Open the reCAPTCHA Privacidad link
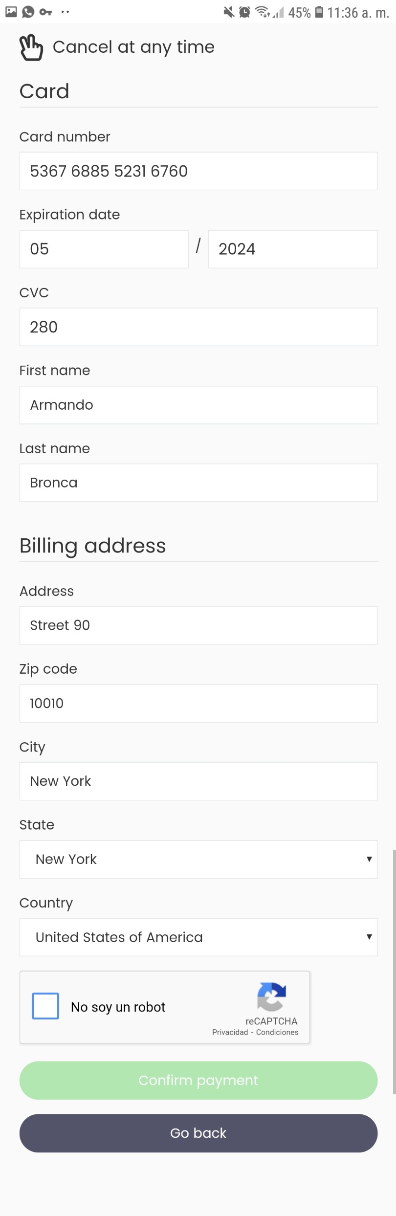Screen dimensions: 396x1216 point(230,1032)
